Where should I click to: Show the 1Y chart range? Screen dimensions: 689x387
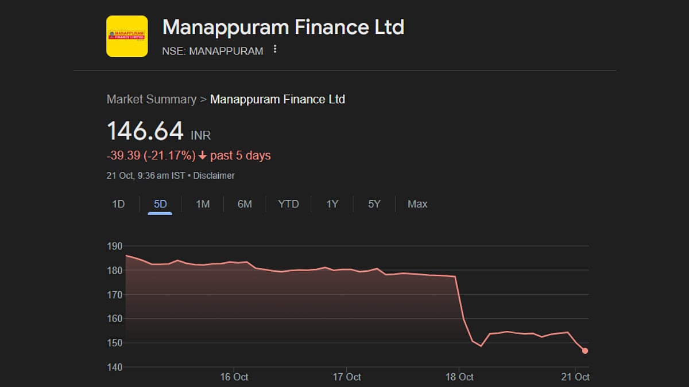pos(332,204)
